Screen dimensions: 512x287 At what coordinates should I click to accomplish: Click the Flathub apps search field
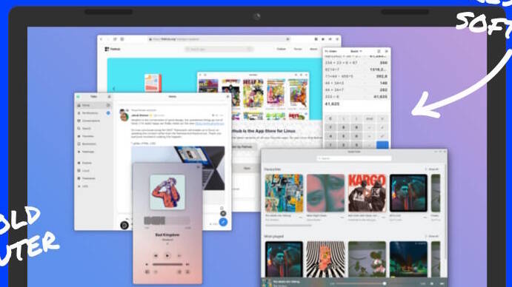(219, 49)
